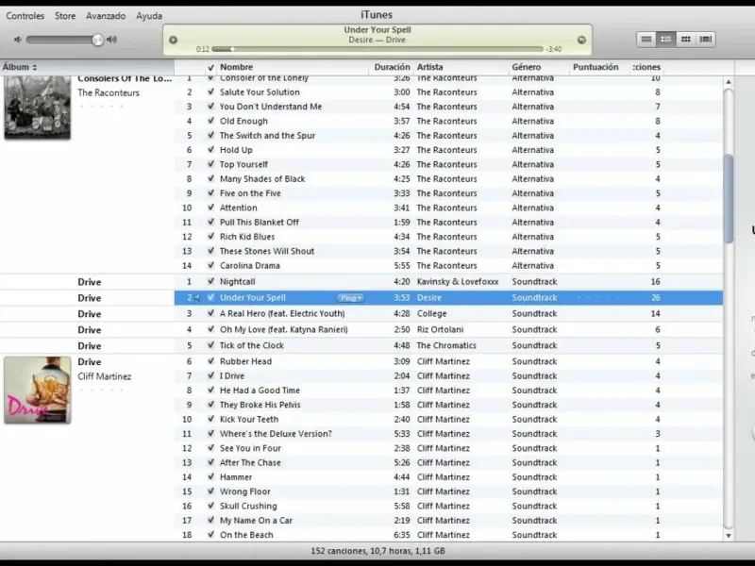The width and height of the screenshot is (755, 566).
Task: Sort by the Artista column
Action: click(x=461, y=67)
